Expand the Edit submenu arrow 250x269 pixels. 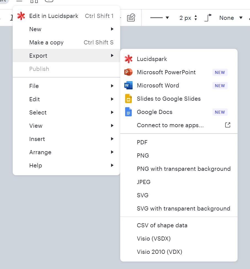coord(112,99)
